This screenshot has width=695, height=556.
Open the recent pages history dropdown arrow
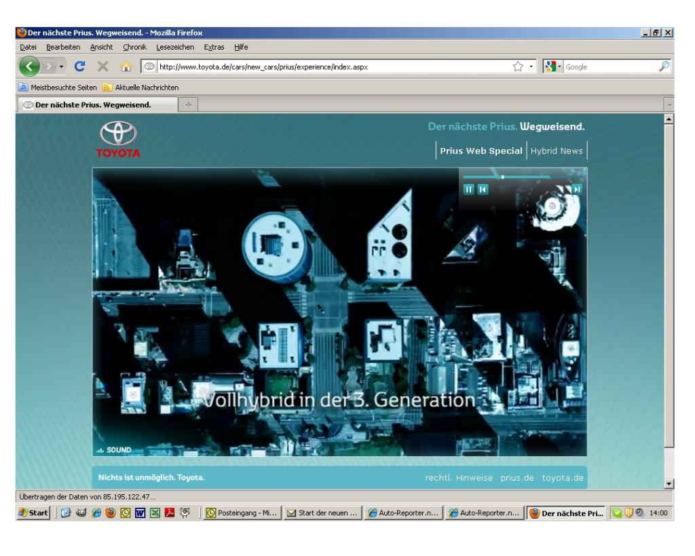[x=61, y=67]
